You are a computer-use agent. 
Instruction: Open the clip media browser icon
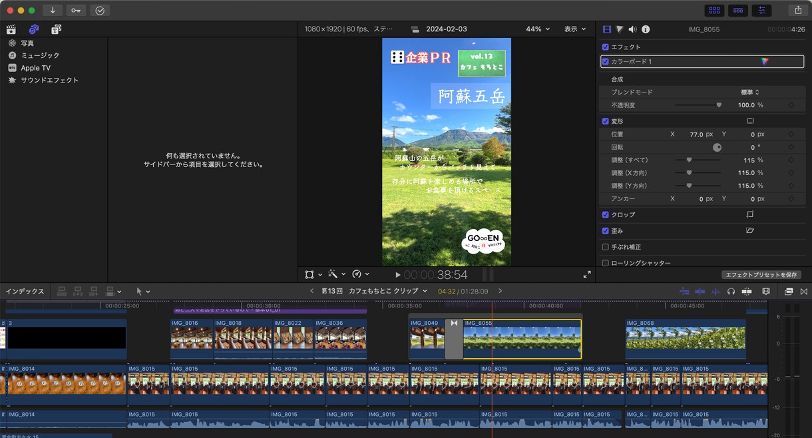click(11, 29)
